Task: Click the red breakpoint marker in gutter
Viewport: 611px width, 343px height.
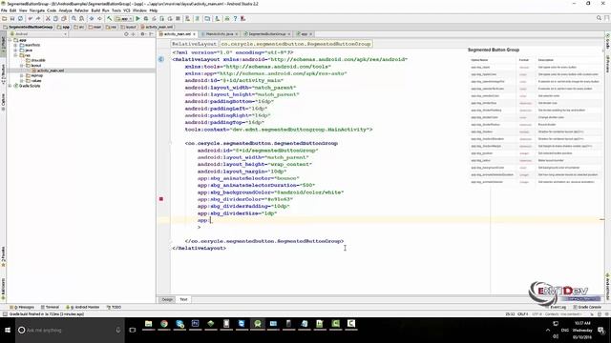Action: pyautogui.click(x=161, y=199)
